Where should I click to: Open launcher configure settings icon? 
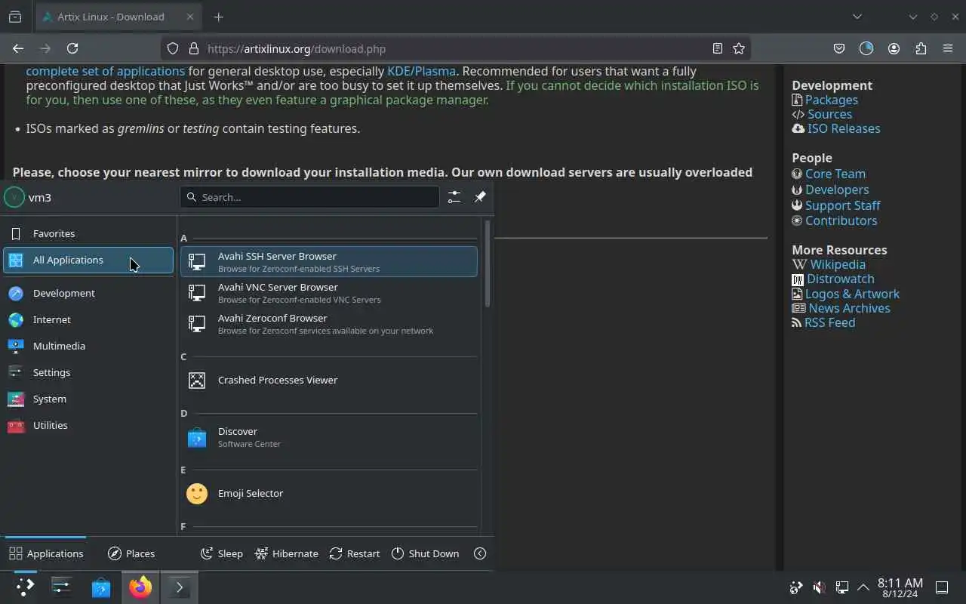[x=454, y=197]
